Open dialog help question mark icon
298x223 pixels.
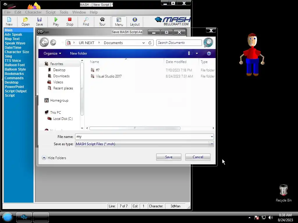click(x=209, y=53)
